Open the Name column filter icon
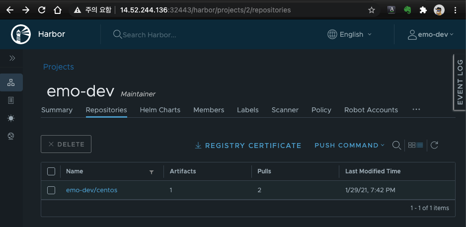This screenshot has width=466, height=227. pyautogui.click(x=151, y=172)
